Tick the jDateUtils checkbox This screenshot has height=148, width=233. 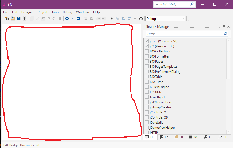click(147, 122)
